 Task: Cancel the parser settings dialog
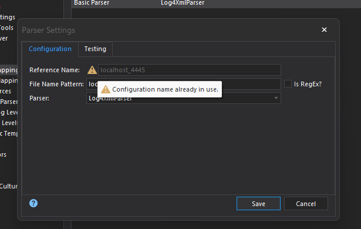(306, 204)
